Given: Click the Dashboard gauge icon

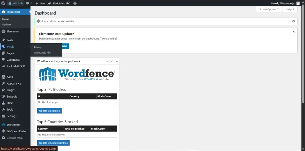Looking at the screenshot, I should 3,12.
